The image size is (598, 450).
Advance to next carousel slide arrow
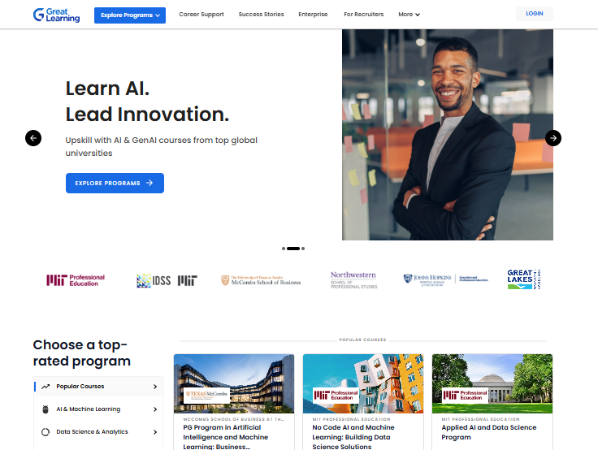[x=553, y=138]
